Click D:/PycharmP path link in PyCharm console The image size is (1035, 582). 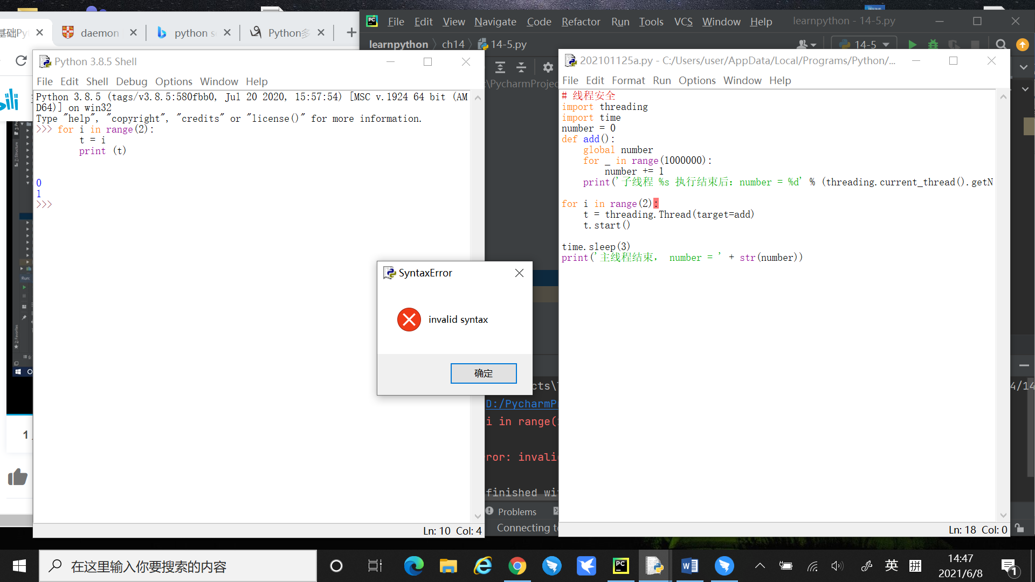[521, 404]
